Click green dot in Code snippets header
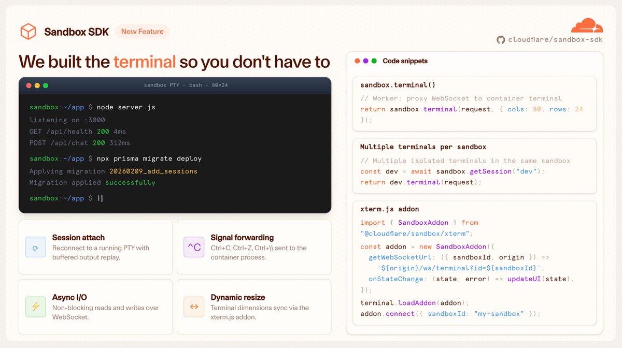The height and width of the screenshot is (348, 622). click(374, 61)
